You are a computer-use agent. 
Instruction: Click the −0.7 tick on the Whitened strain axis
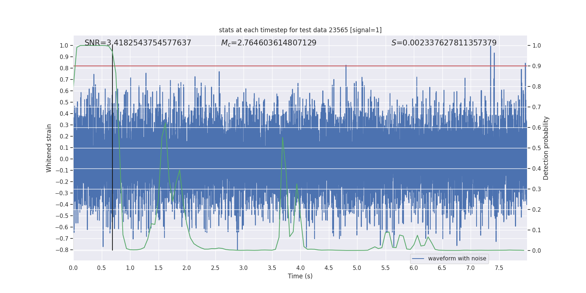pos(62,239)
